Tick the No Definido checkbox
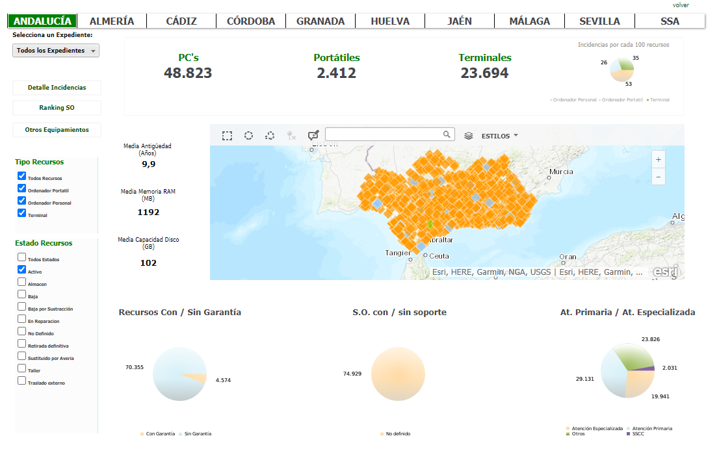This screenshot has height=449, width=719. pos(21,331)
